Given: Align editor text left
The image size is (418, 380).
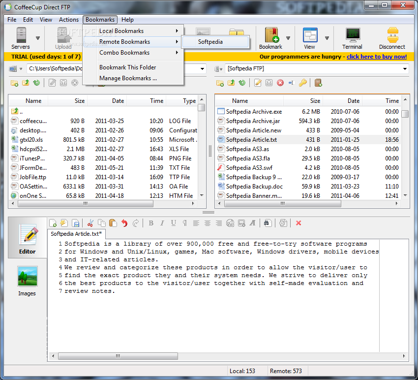Looking at the screenshot, I should pos(196,223).
